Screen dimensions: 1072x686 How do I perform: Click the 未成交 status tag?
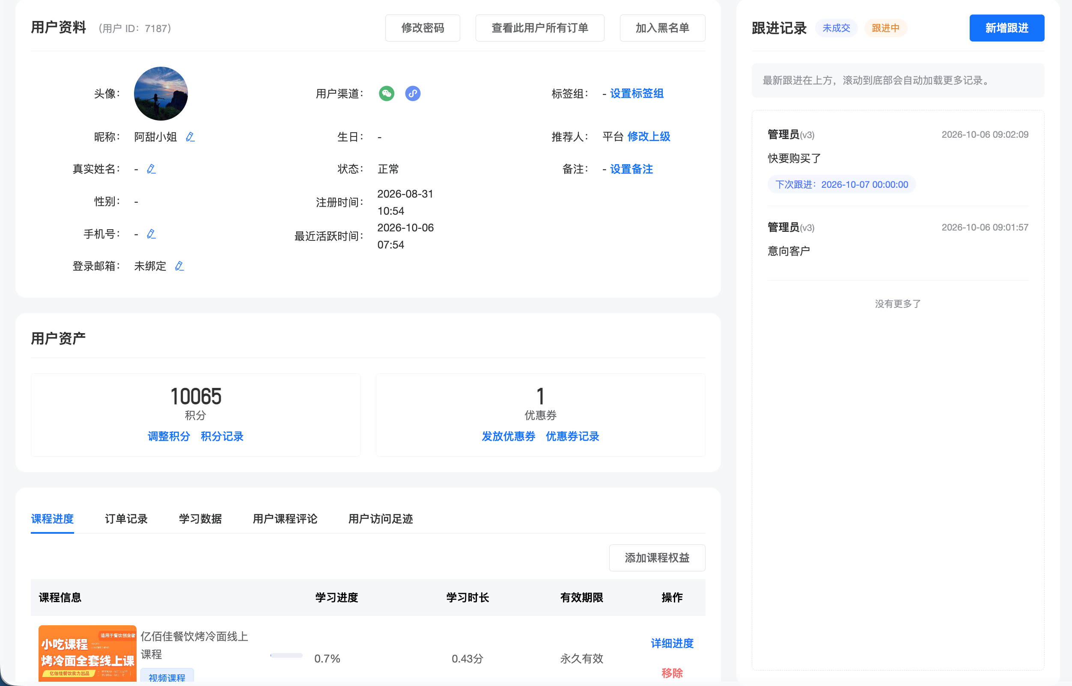[836, 28]
